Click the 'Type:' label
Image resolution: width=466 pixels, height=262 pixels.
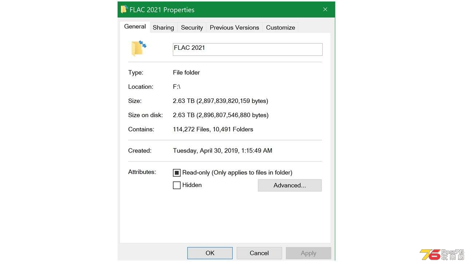136,72
